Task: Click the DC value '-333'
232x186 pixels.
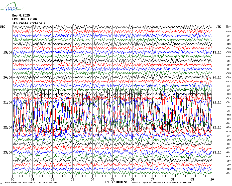Action: [x=228, y=94]
